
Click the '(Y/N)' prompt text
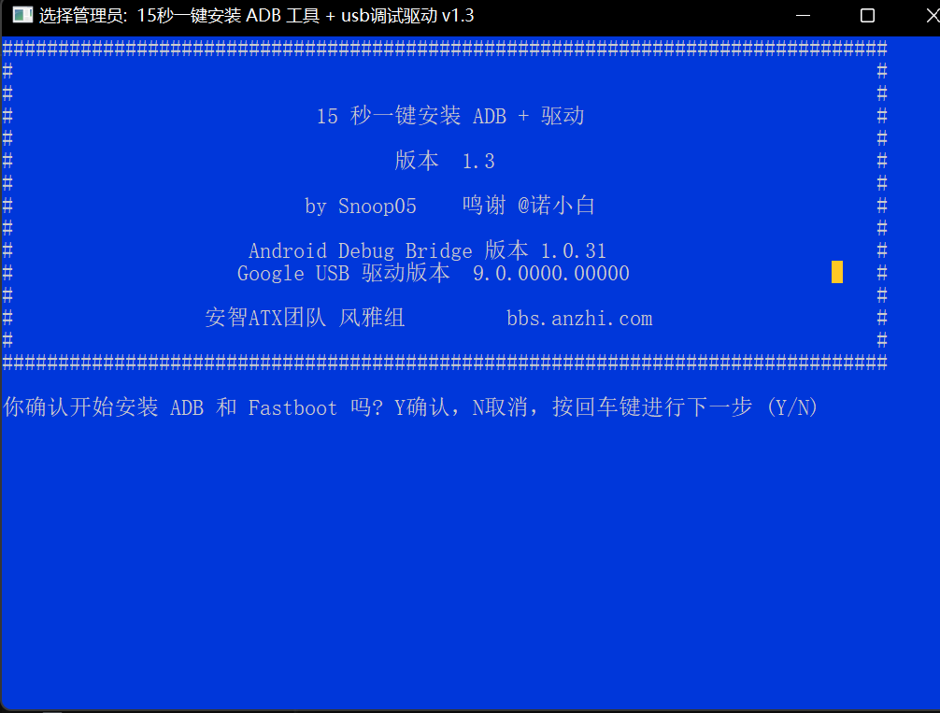792,407
